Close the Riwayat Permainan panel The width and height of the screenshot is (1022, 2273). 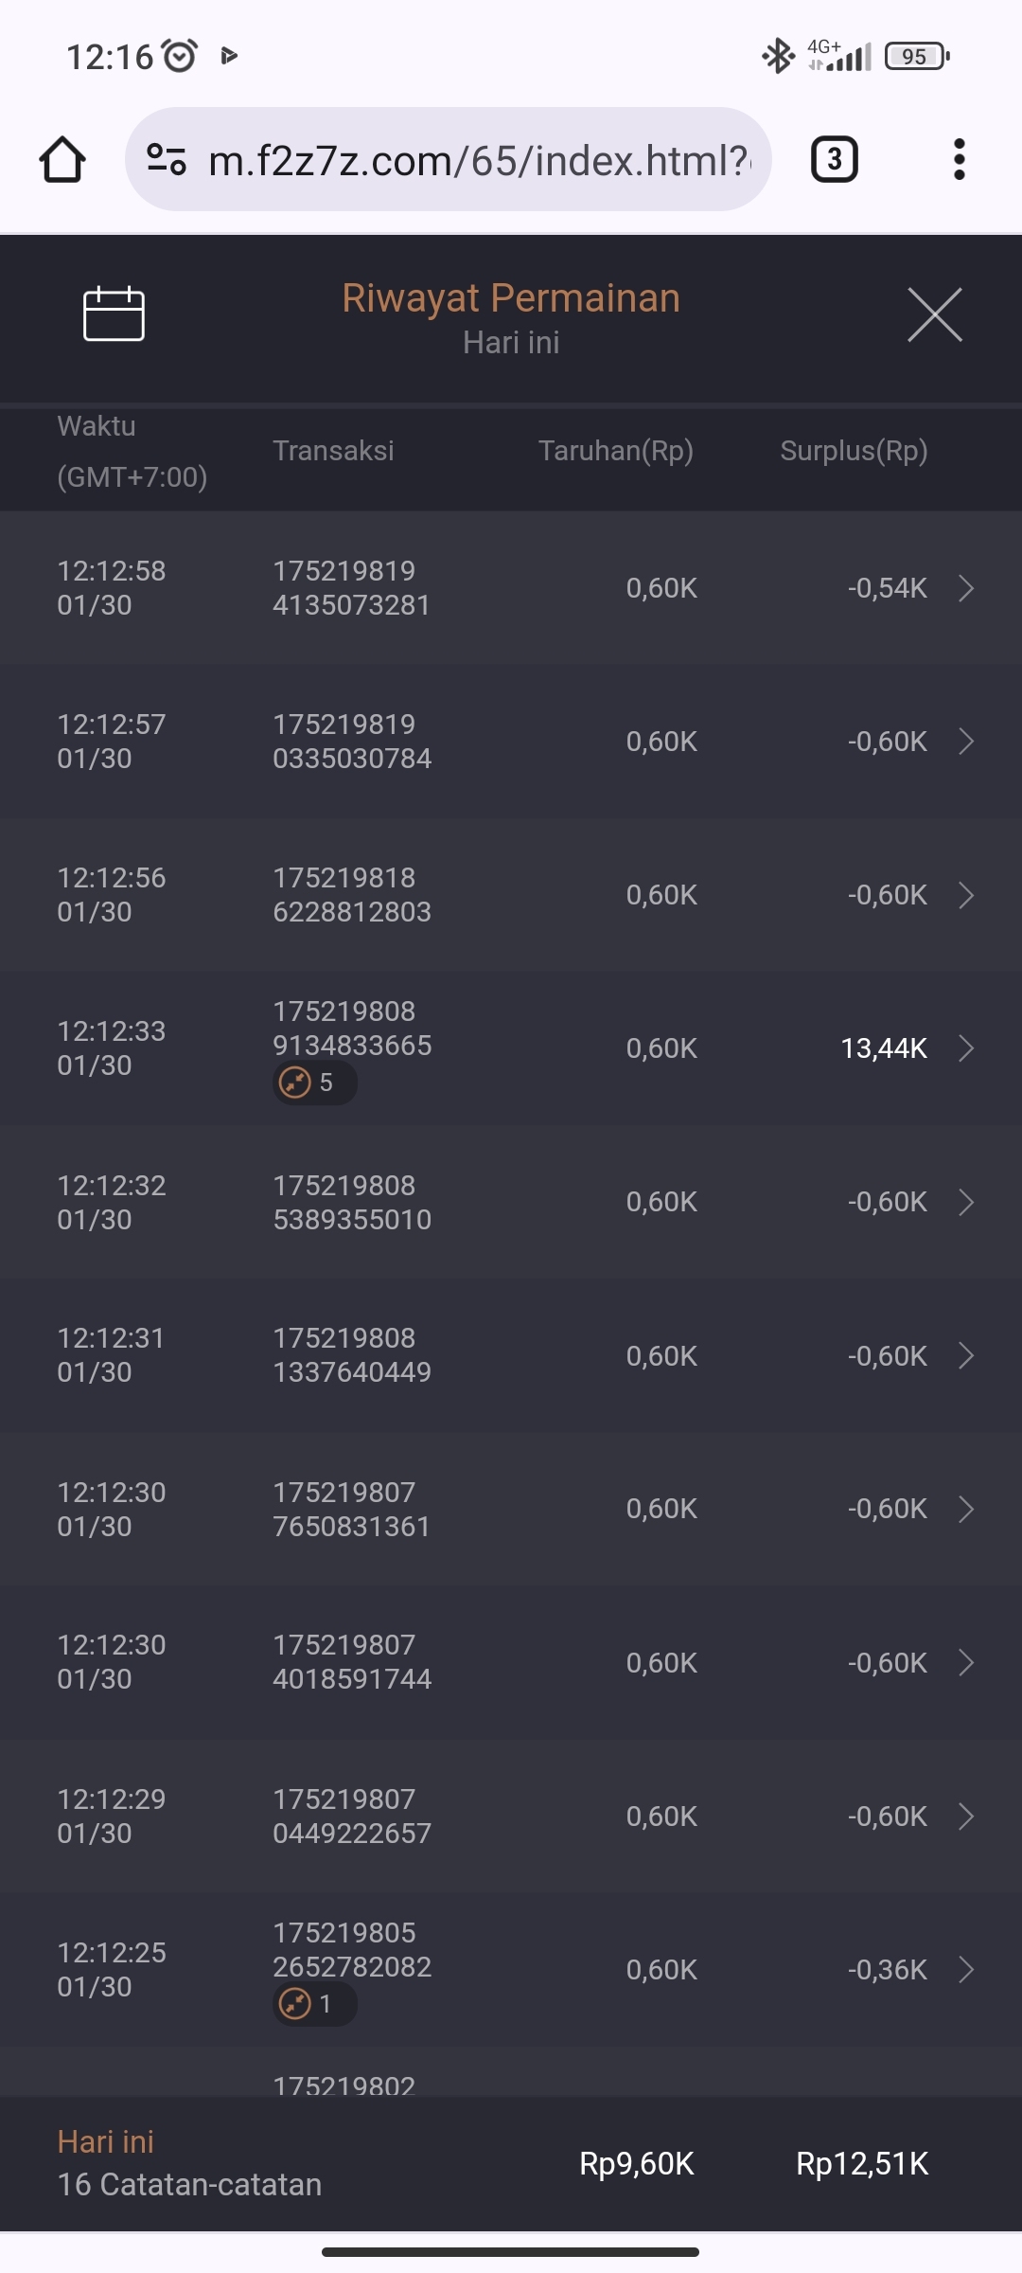[934, 314]
